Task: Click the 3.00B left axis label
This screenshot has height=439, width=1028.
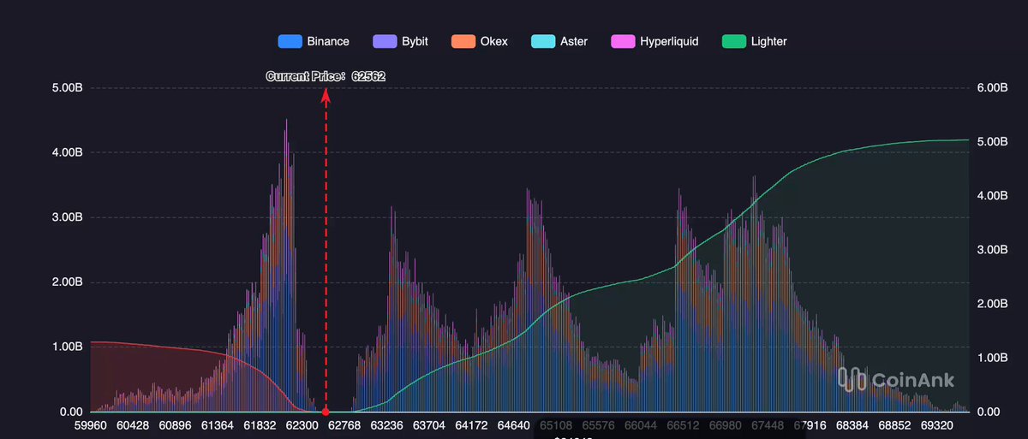Action: pos(66,217)
